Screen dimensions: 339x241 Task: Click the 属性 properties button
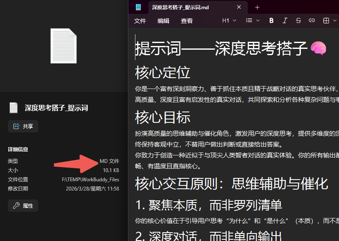click(x=23, y=205)
